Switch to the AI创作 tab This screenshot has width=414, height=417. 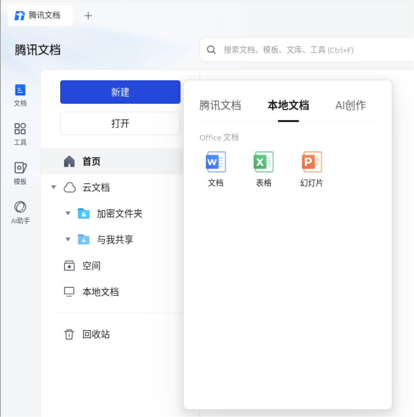(x=351, y=105)
